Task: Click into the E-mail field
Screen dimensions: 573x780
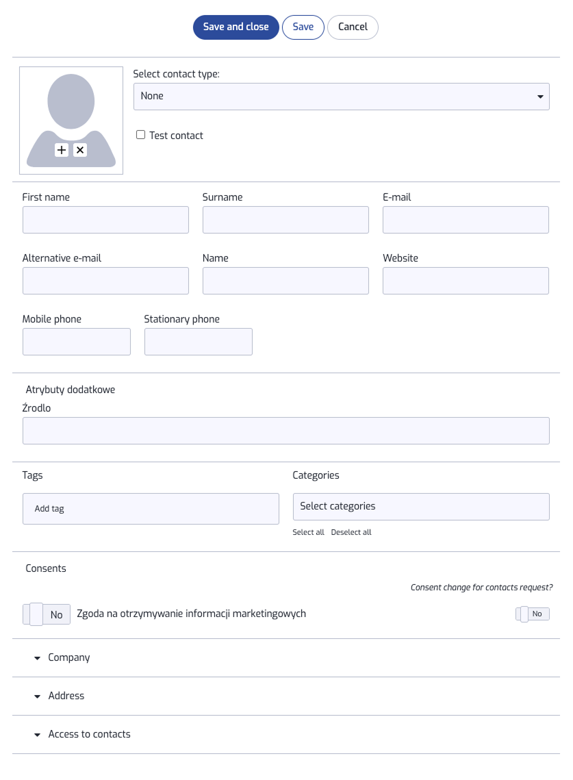Action: point(466,220)
